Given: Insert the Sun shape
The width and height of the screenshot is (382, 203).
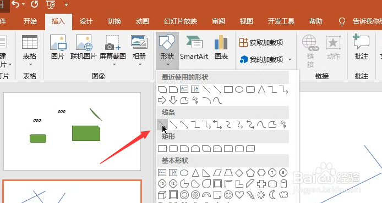Looking at the screenshot, I should click(261, 195).
